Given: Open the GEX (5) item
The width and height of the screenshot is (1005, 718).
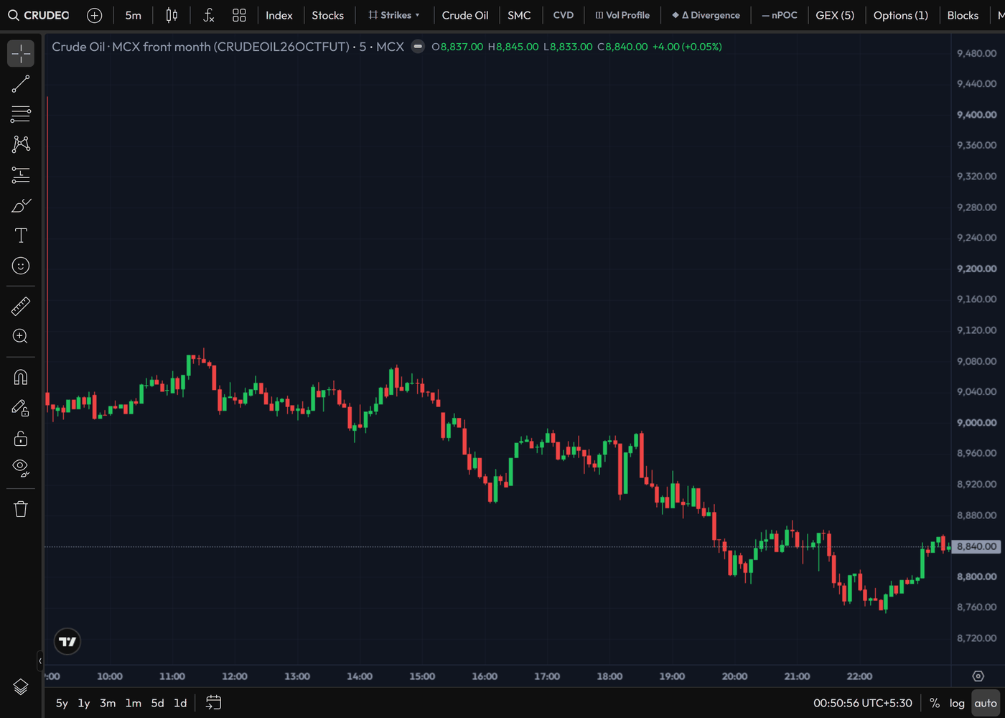Looking at the screenshot, I should 835,15.
